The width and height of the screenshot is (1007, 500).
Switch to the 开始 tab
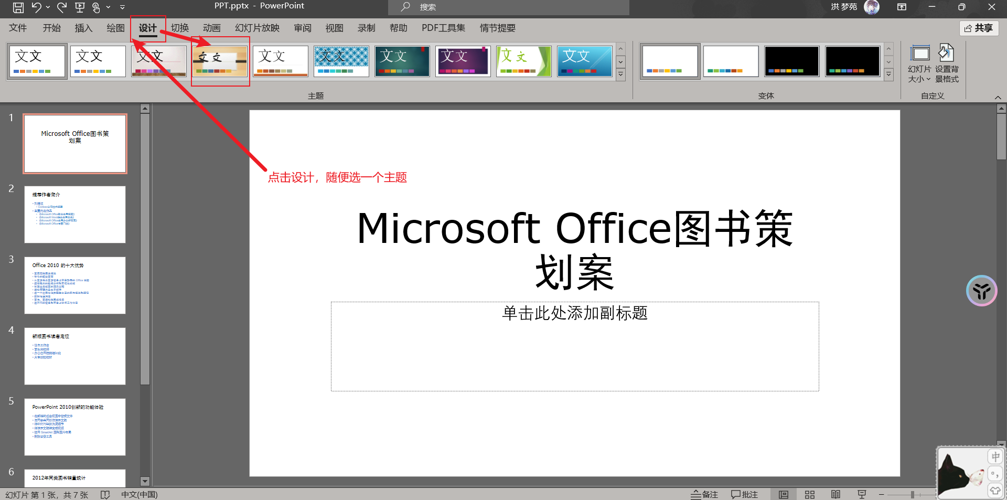pyautogui.click(x=51, y=28)
